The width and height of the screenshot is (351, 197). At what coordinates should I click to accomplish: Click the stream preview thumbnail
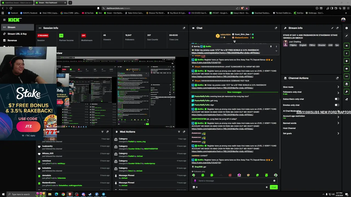click(x=116, y=92)
